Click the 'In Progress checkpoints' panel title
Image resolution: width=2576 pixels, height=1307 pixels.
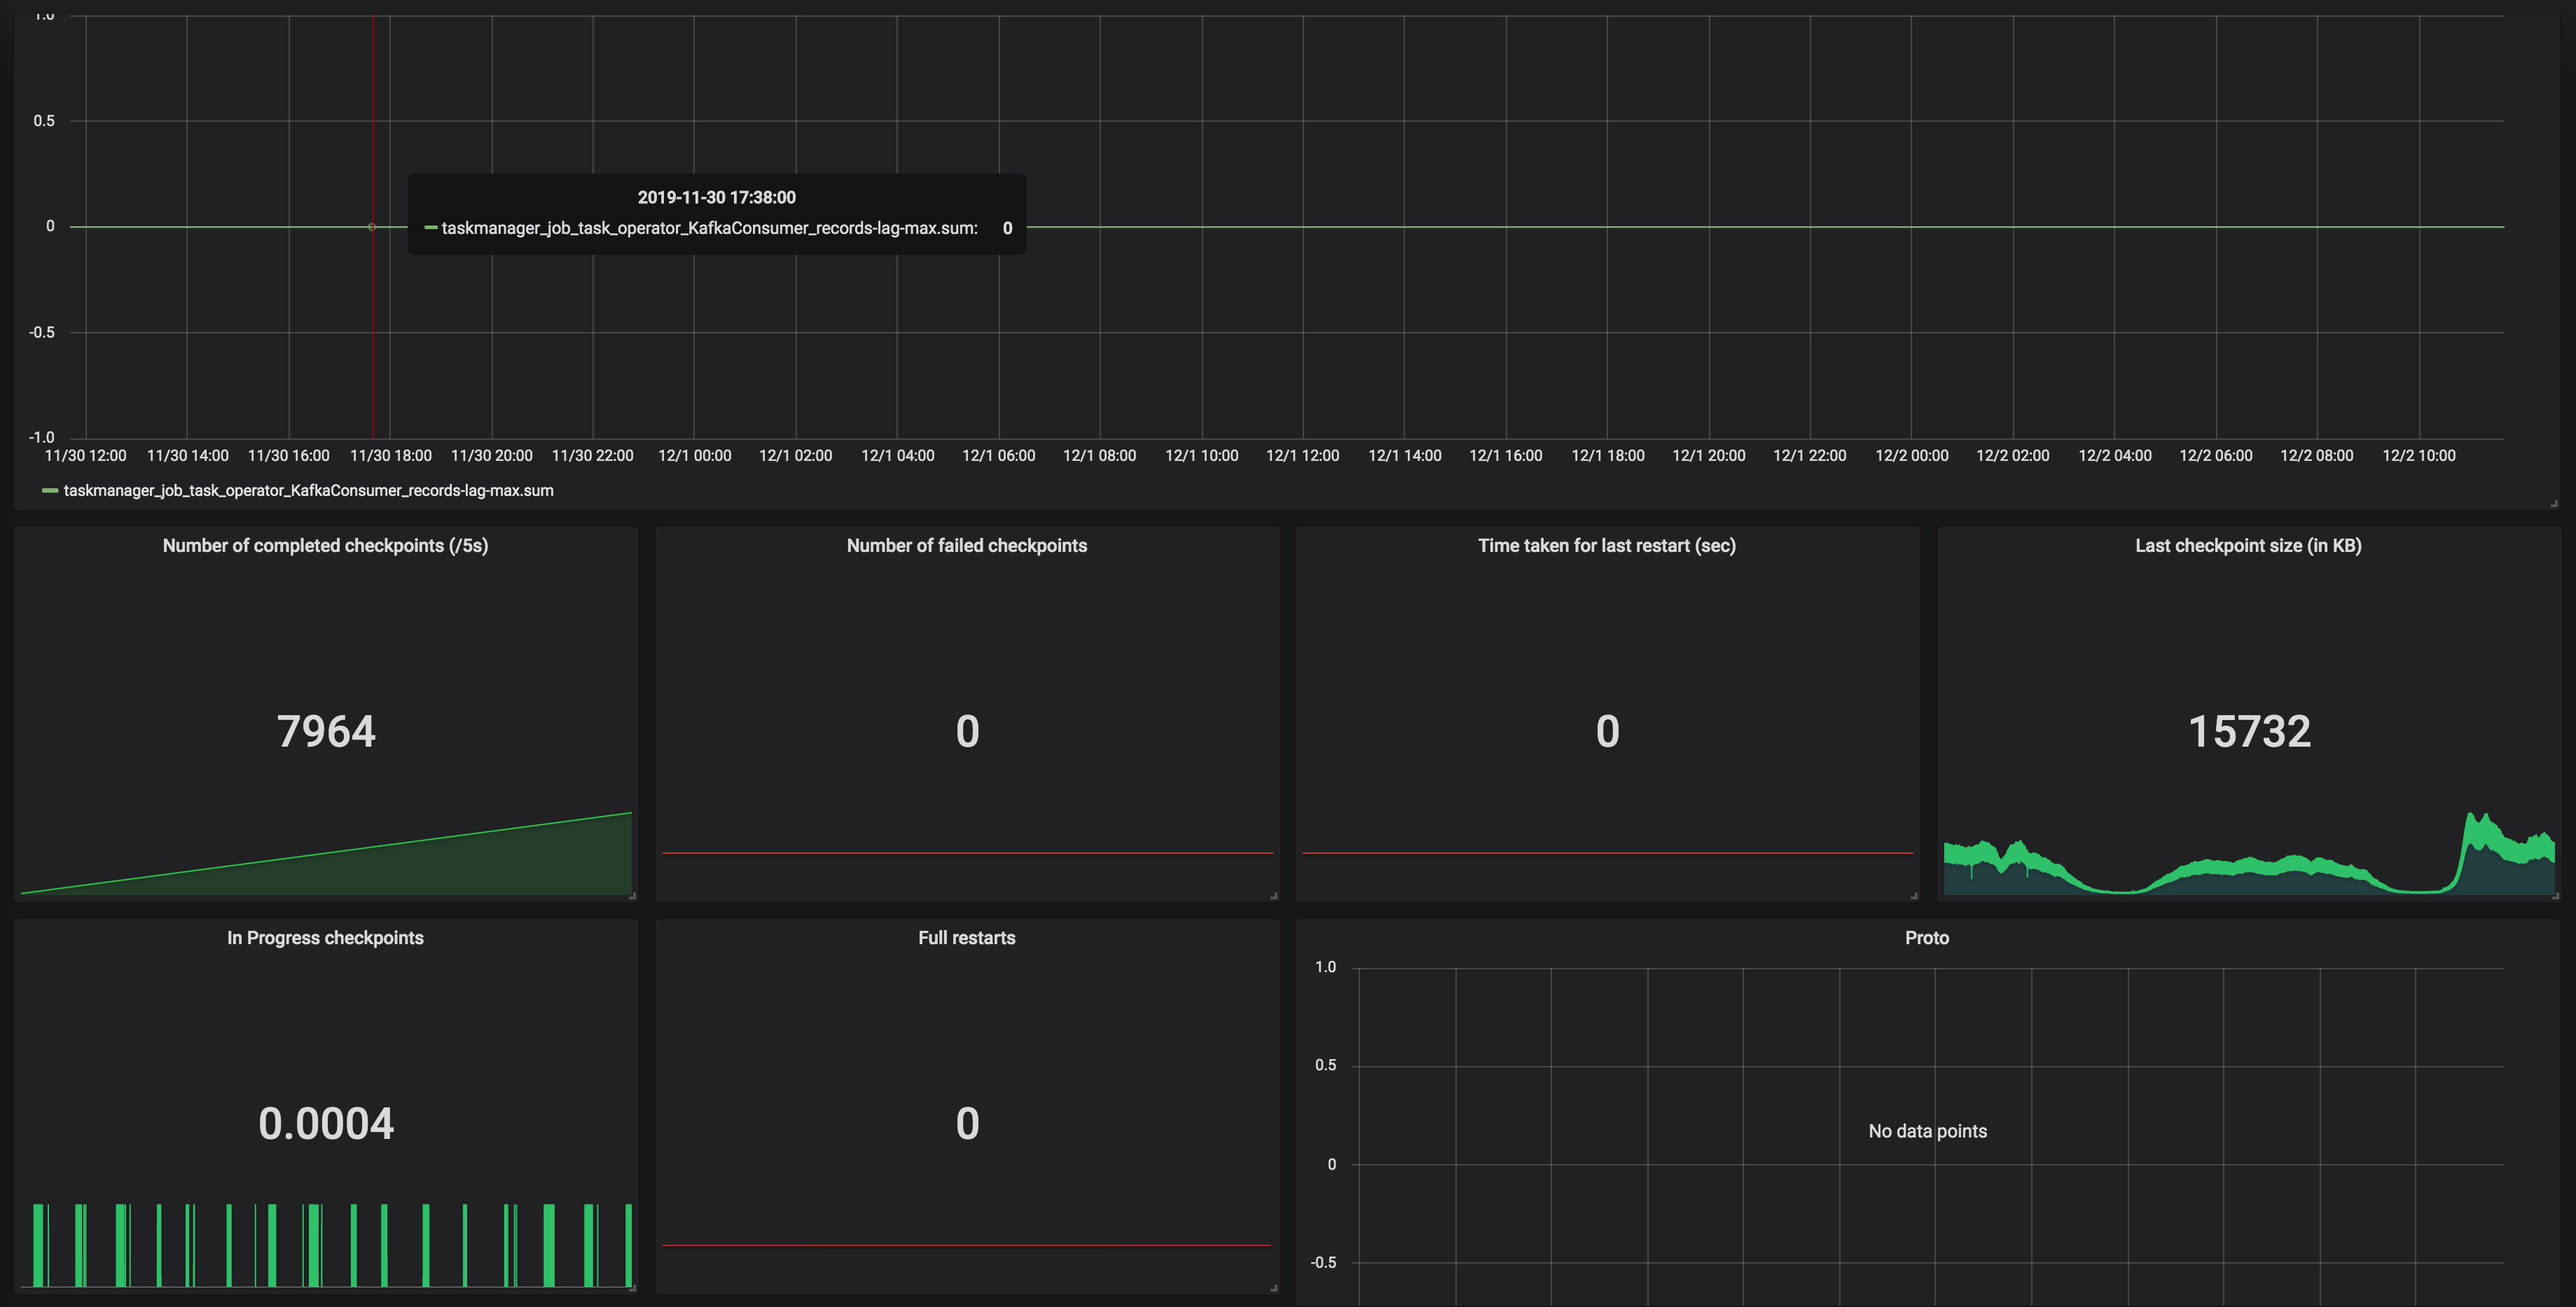tap(325, 938)
